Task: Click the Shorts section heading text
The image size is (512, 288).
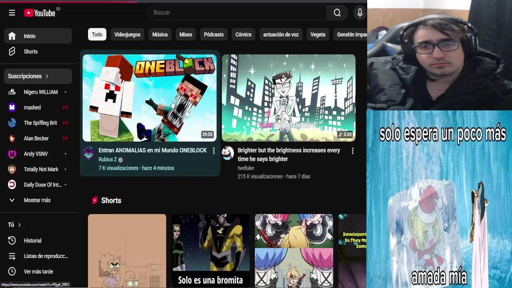Action: point(111,200)
